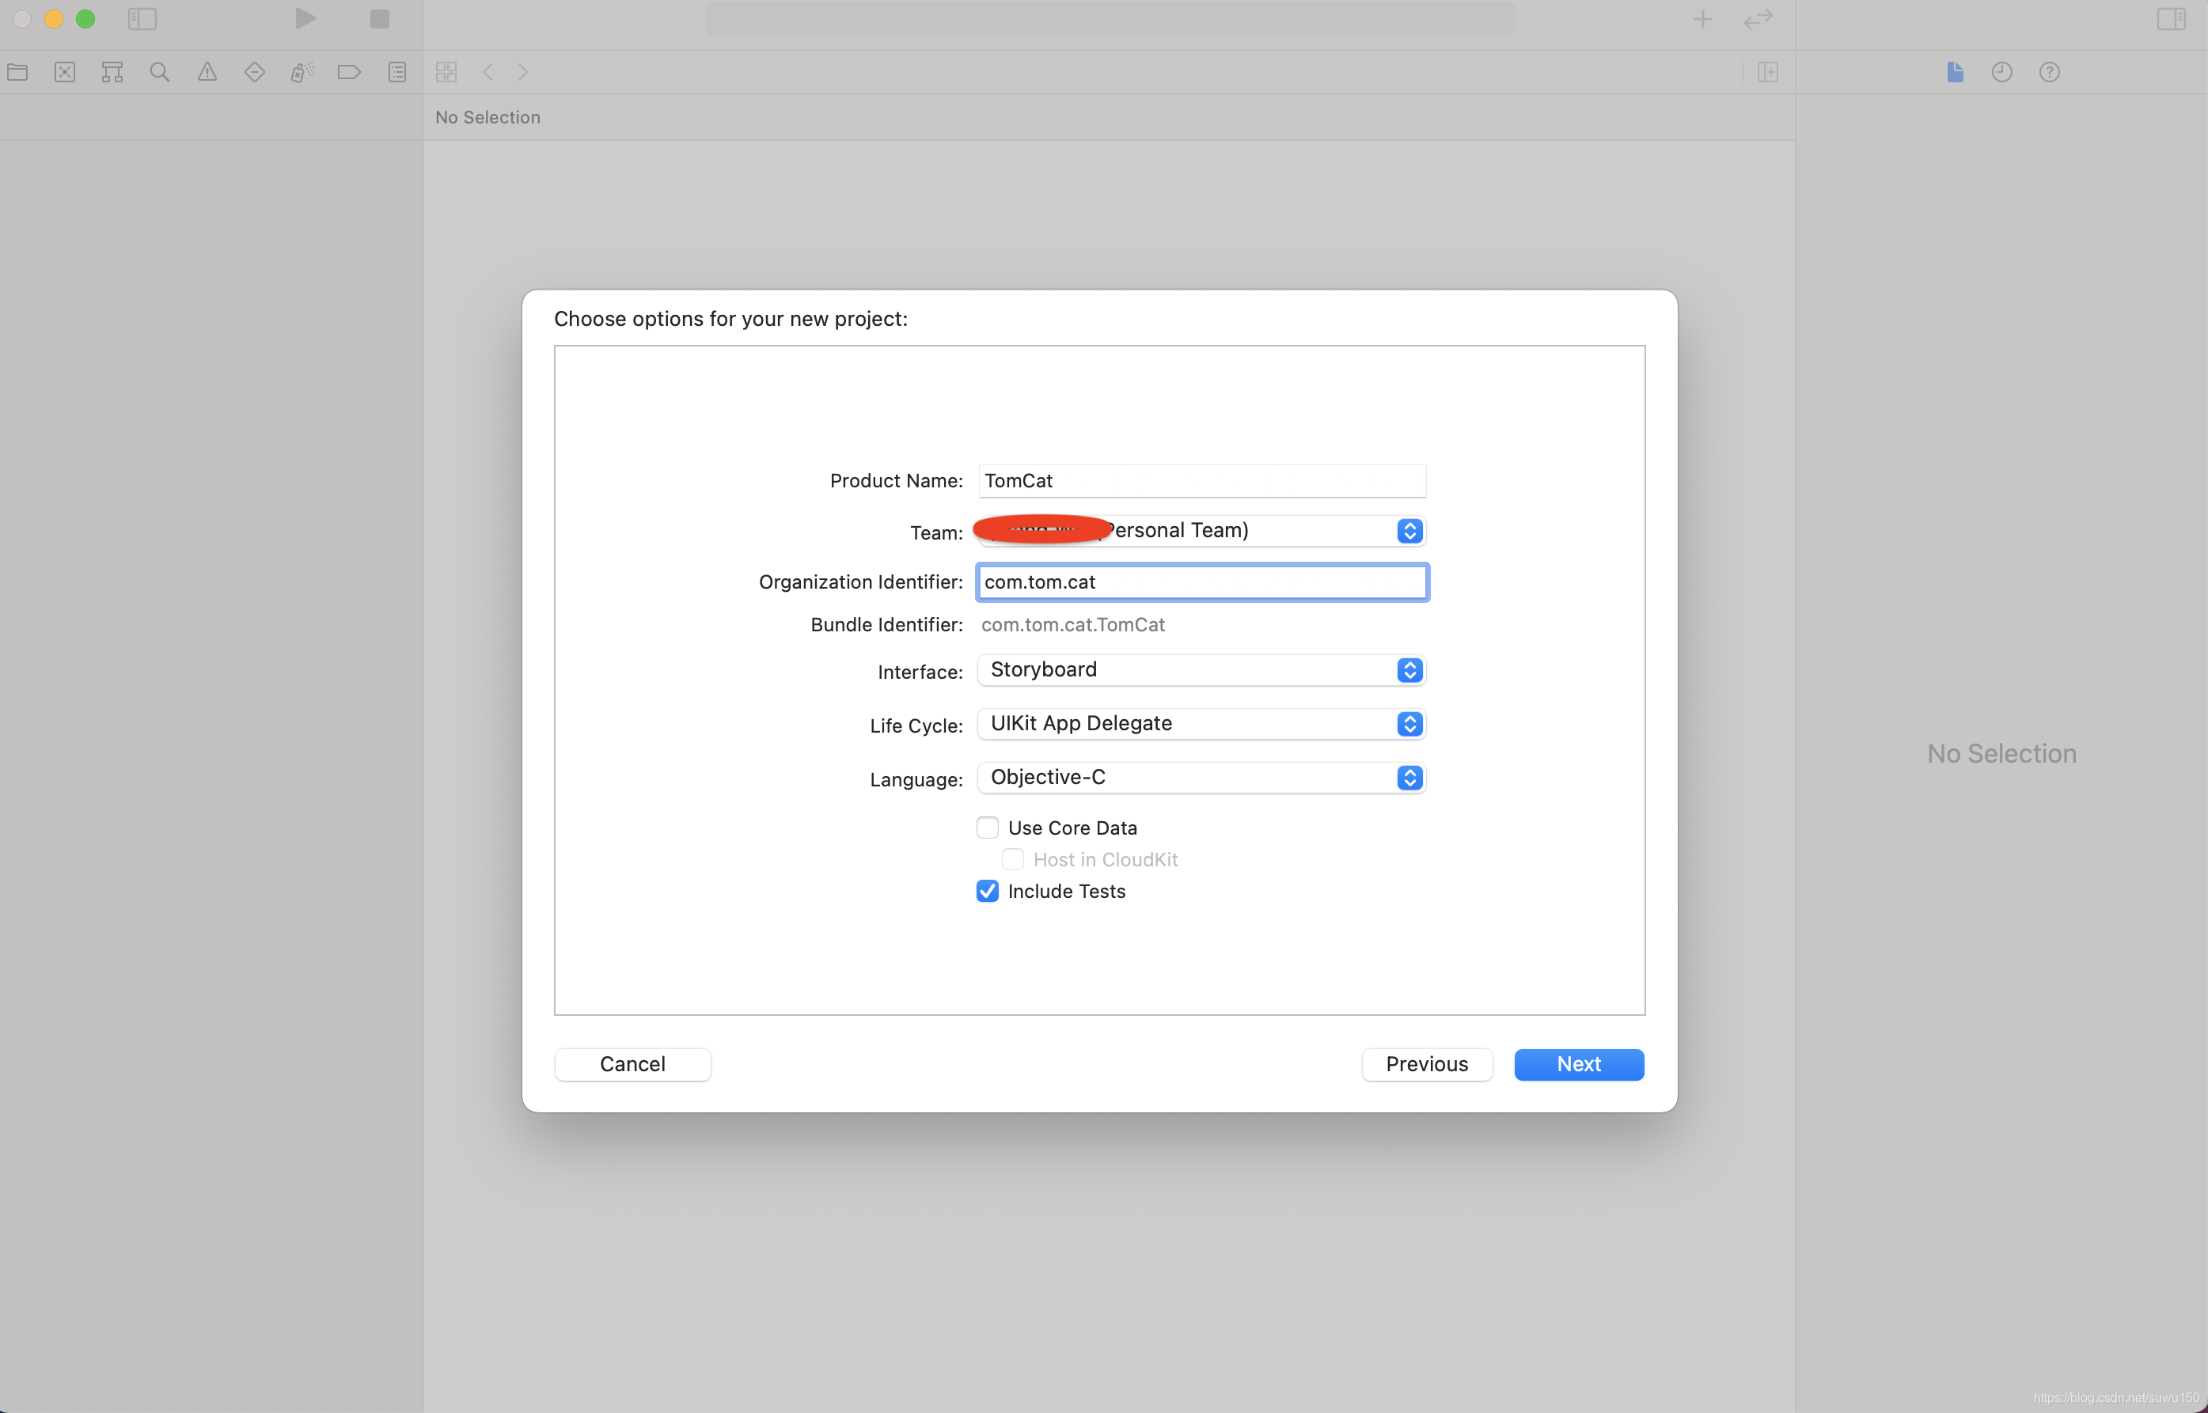2208x1413 pixels.
Task: Click the Next button to proceed
Action: pyautogui.click(x=1579, y=1063)
